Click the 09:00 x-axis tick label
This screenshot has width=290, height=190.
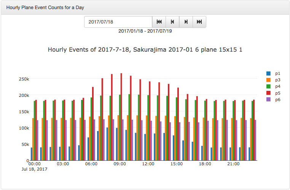[x=120, y=164]
